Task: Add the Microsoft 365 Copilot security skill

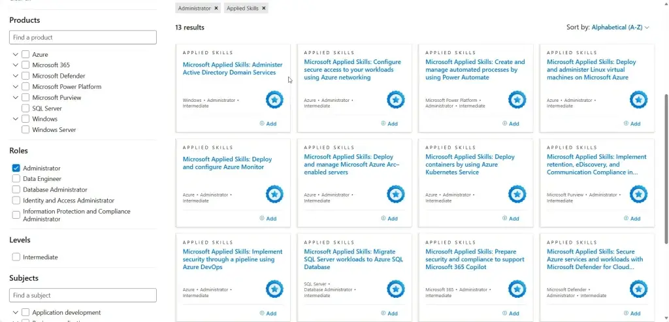Action: coord(511,313)
